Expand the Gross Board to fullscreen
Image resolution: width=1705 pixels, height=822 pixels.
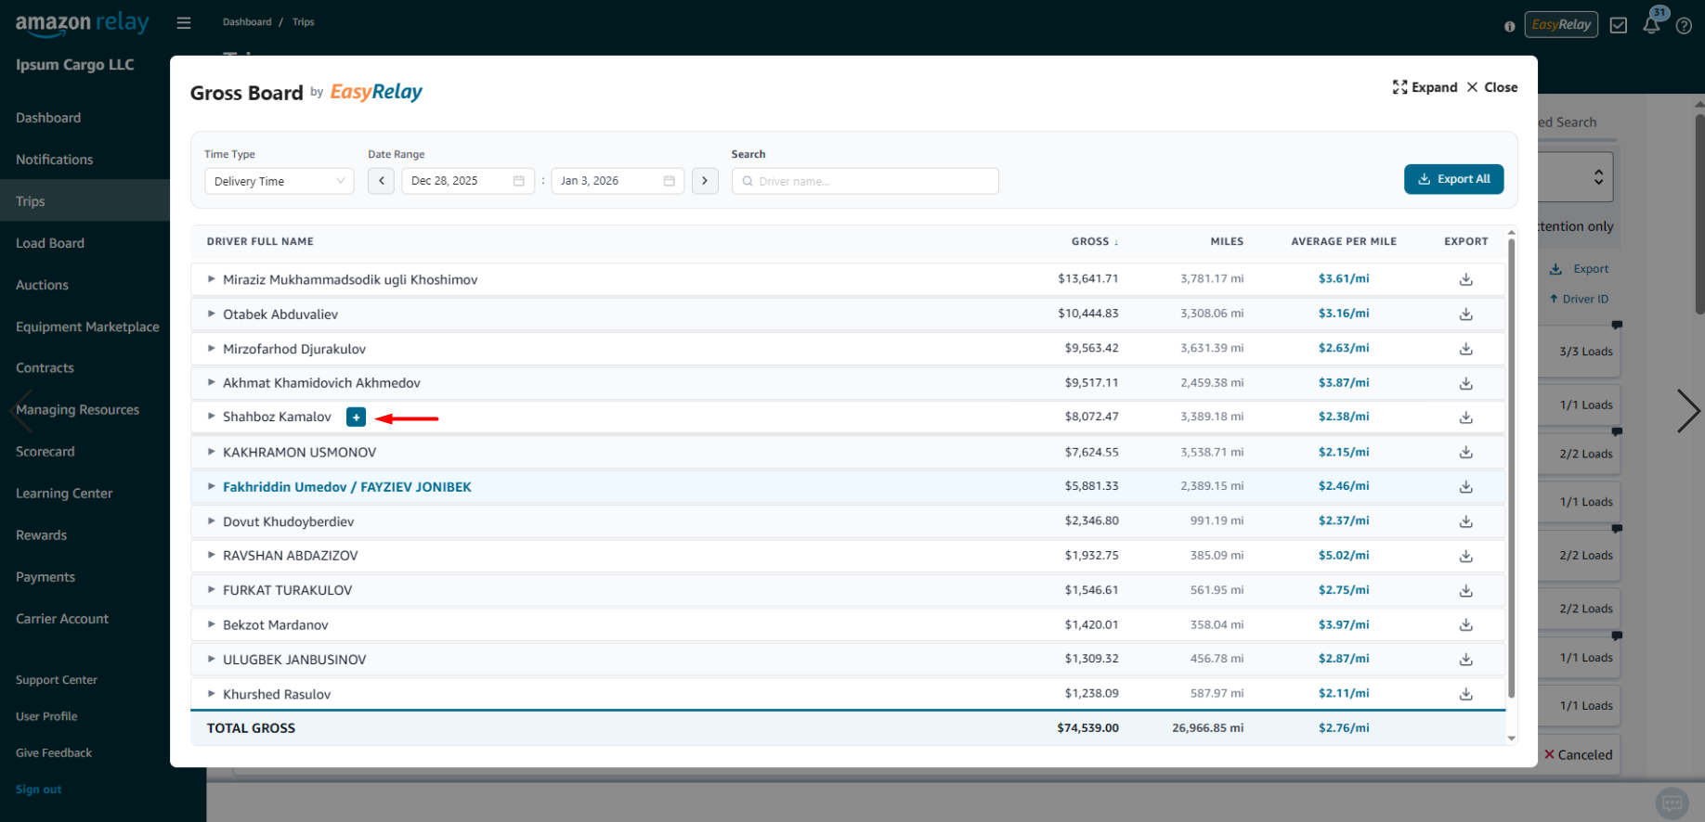click(x=1425, y=87)
